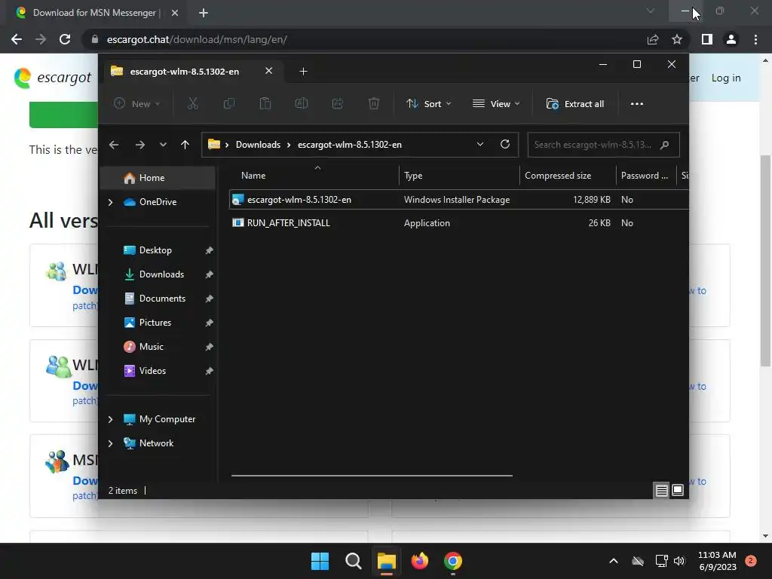Screen dimensions: 772x579
Task: Toggle the Chrome side panel icon
Action: (707, 39)
